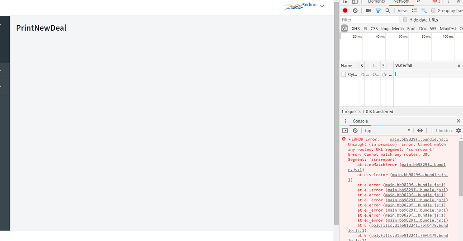
Task: Show the console sidebar icon
Action: coord(345,131)
